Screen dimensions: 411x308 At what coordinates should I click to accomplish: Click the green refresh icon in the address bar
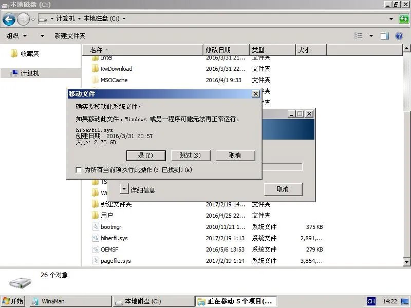tap(405, 19)
